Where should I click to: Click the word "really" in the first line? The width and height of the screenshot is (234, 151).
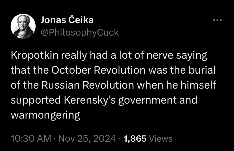coord(74,55)
